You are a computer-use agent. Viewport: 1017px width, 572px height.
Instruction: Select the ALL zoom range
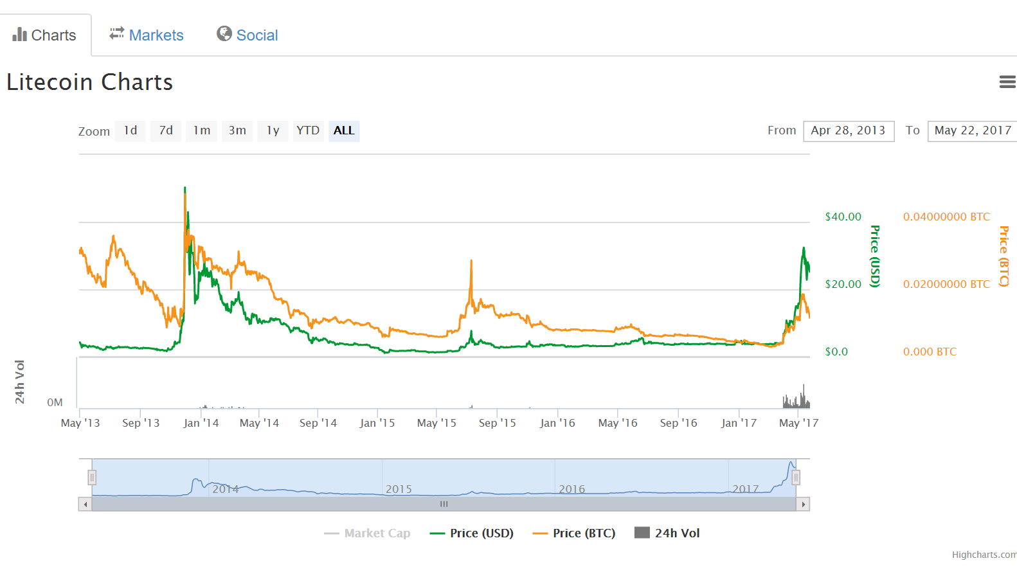(344, 130)
